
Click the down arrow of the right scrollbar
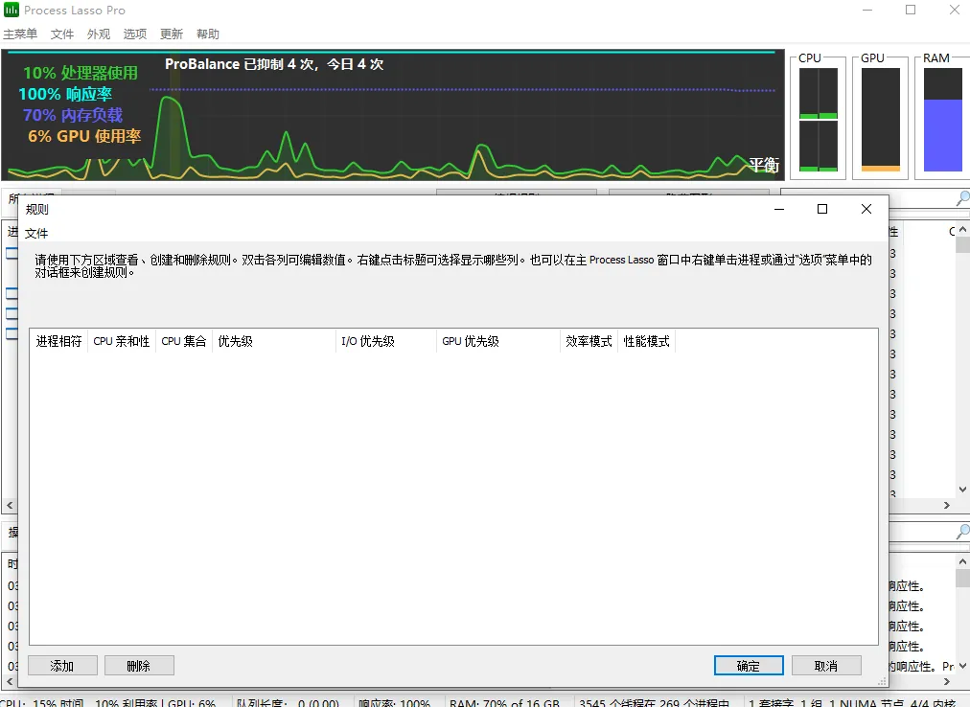pyautogui.click(x=963, y=489)
